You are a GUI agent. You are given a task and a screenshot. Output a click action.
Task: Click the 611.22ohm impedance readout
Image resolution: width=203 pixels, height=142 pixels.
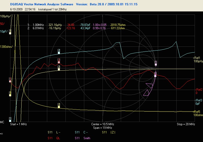(118, 28)
